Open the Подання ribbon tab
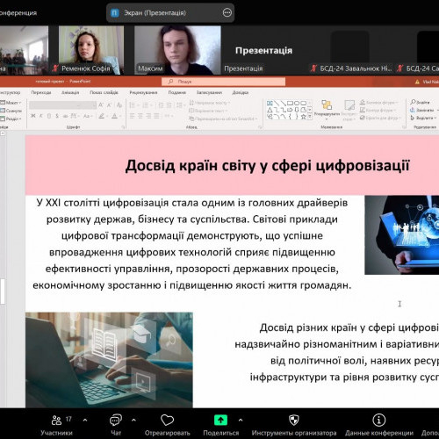The image size is (439, 439). (177, 92)
